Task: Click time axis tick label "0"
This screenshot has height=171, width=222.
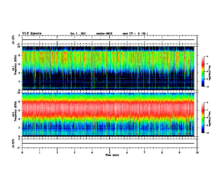Action: 22,153
